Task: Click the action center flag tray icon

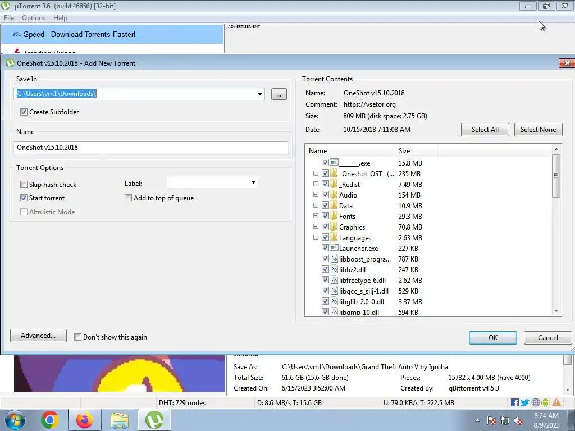Action: [x=491, y=420]
